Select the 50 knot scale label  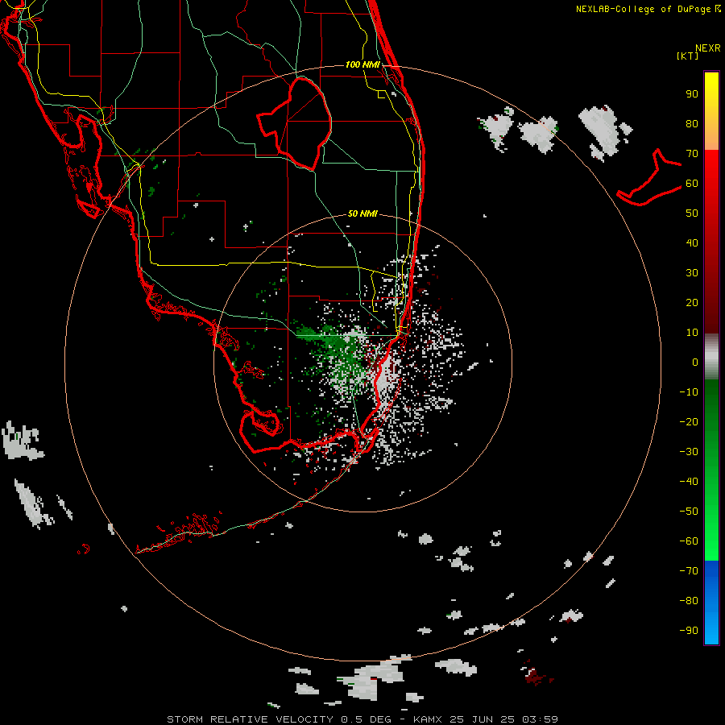click(x=692, y=213)
